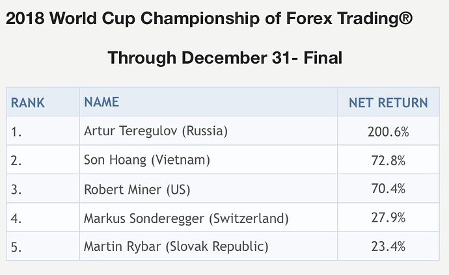
Task: Click the 200.6% net return value
Action: point(388,131)
